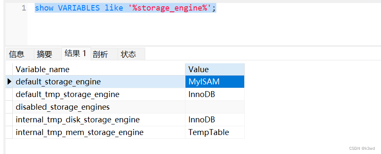Click the Variable_name column header

click(99, 70)
